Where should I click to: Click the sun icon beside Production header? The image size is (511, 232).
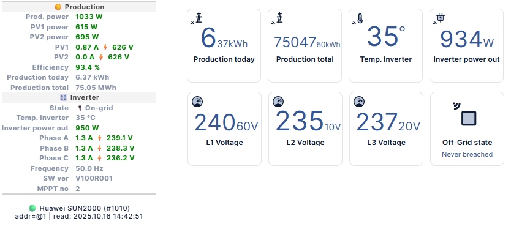58,7
